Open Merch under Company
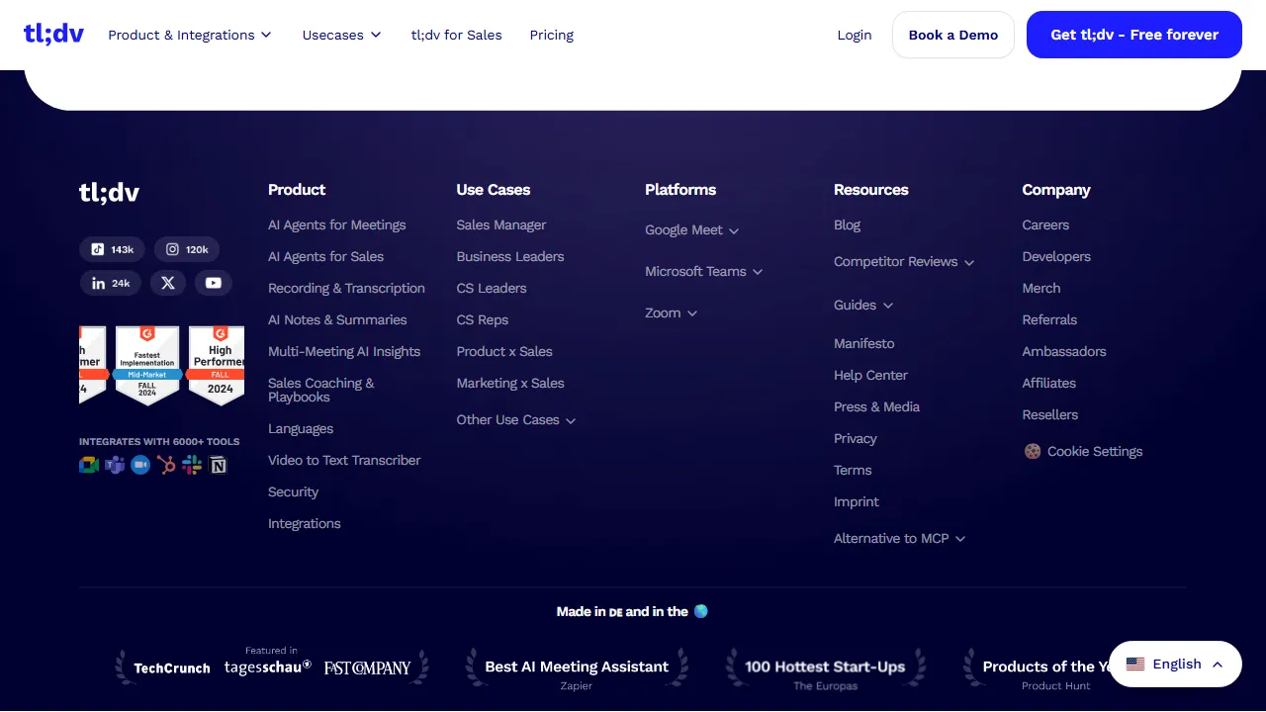Image resolution: width=1266 pixels, height=712 pixels. tap(1041, 288)
